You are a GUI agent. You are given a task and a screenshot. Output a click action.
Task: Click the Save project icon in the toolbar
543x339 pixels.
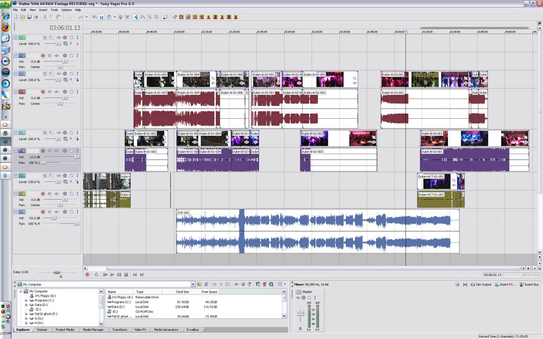[x=30, y=17]
